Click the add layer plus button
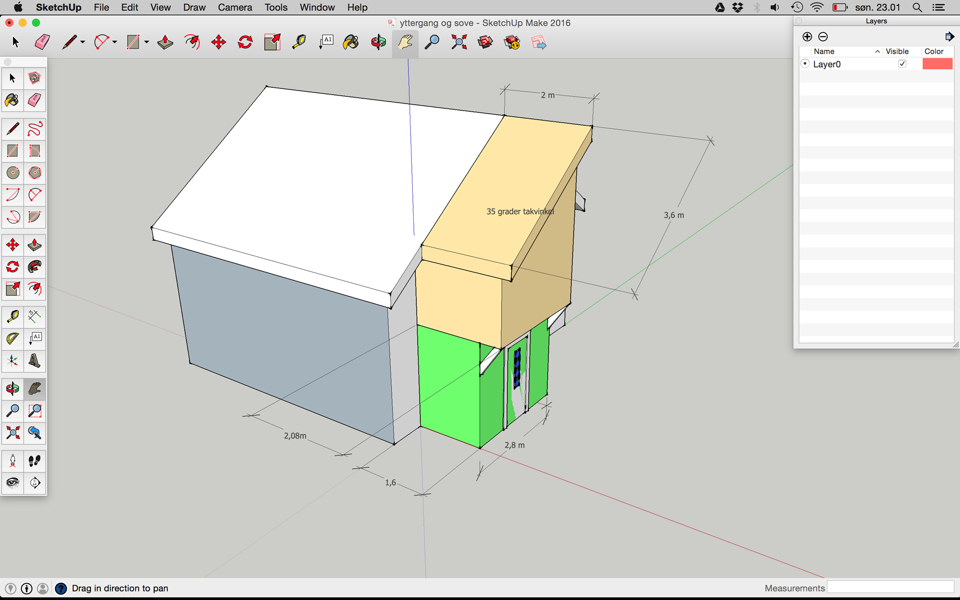 (x=807, y=37)
